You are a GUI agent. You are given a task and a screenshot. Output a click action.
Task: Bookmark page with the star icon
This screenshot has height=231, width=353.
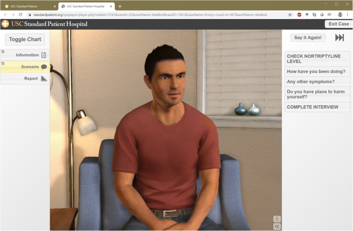(290, 15)
